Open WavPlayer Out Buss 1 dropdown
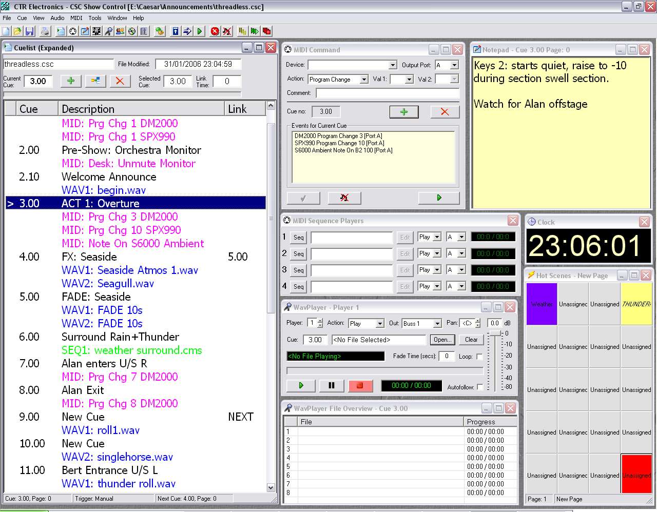This screenshot has width=657, height=512. point(437,323)
